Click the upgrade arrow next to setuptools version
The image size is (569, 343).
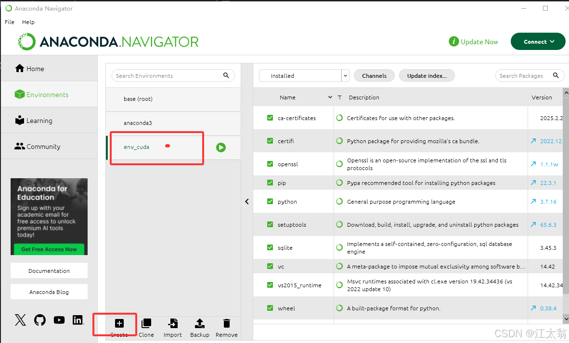(533, 224)
